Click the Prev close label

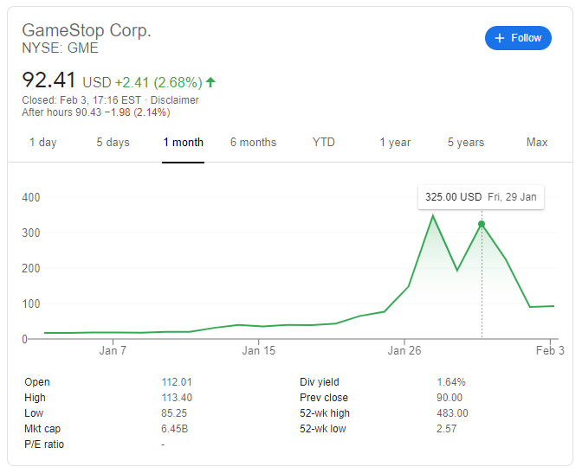click(x=324, y=398)
